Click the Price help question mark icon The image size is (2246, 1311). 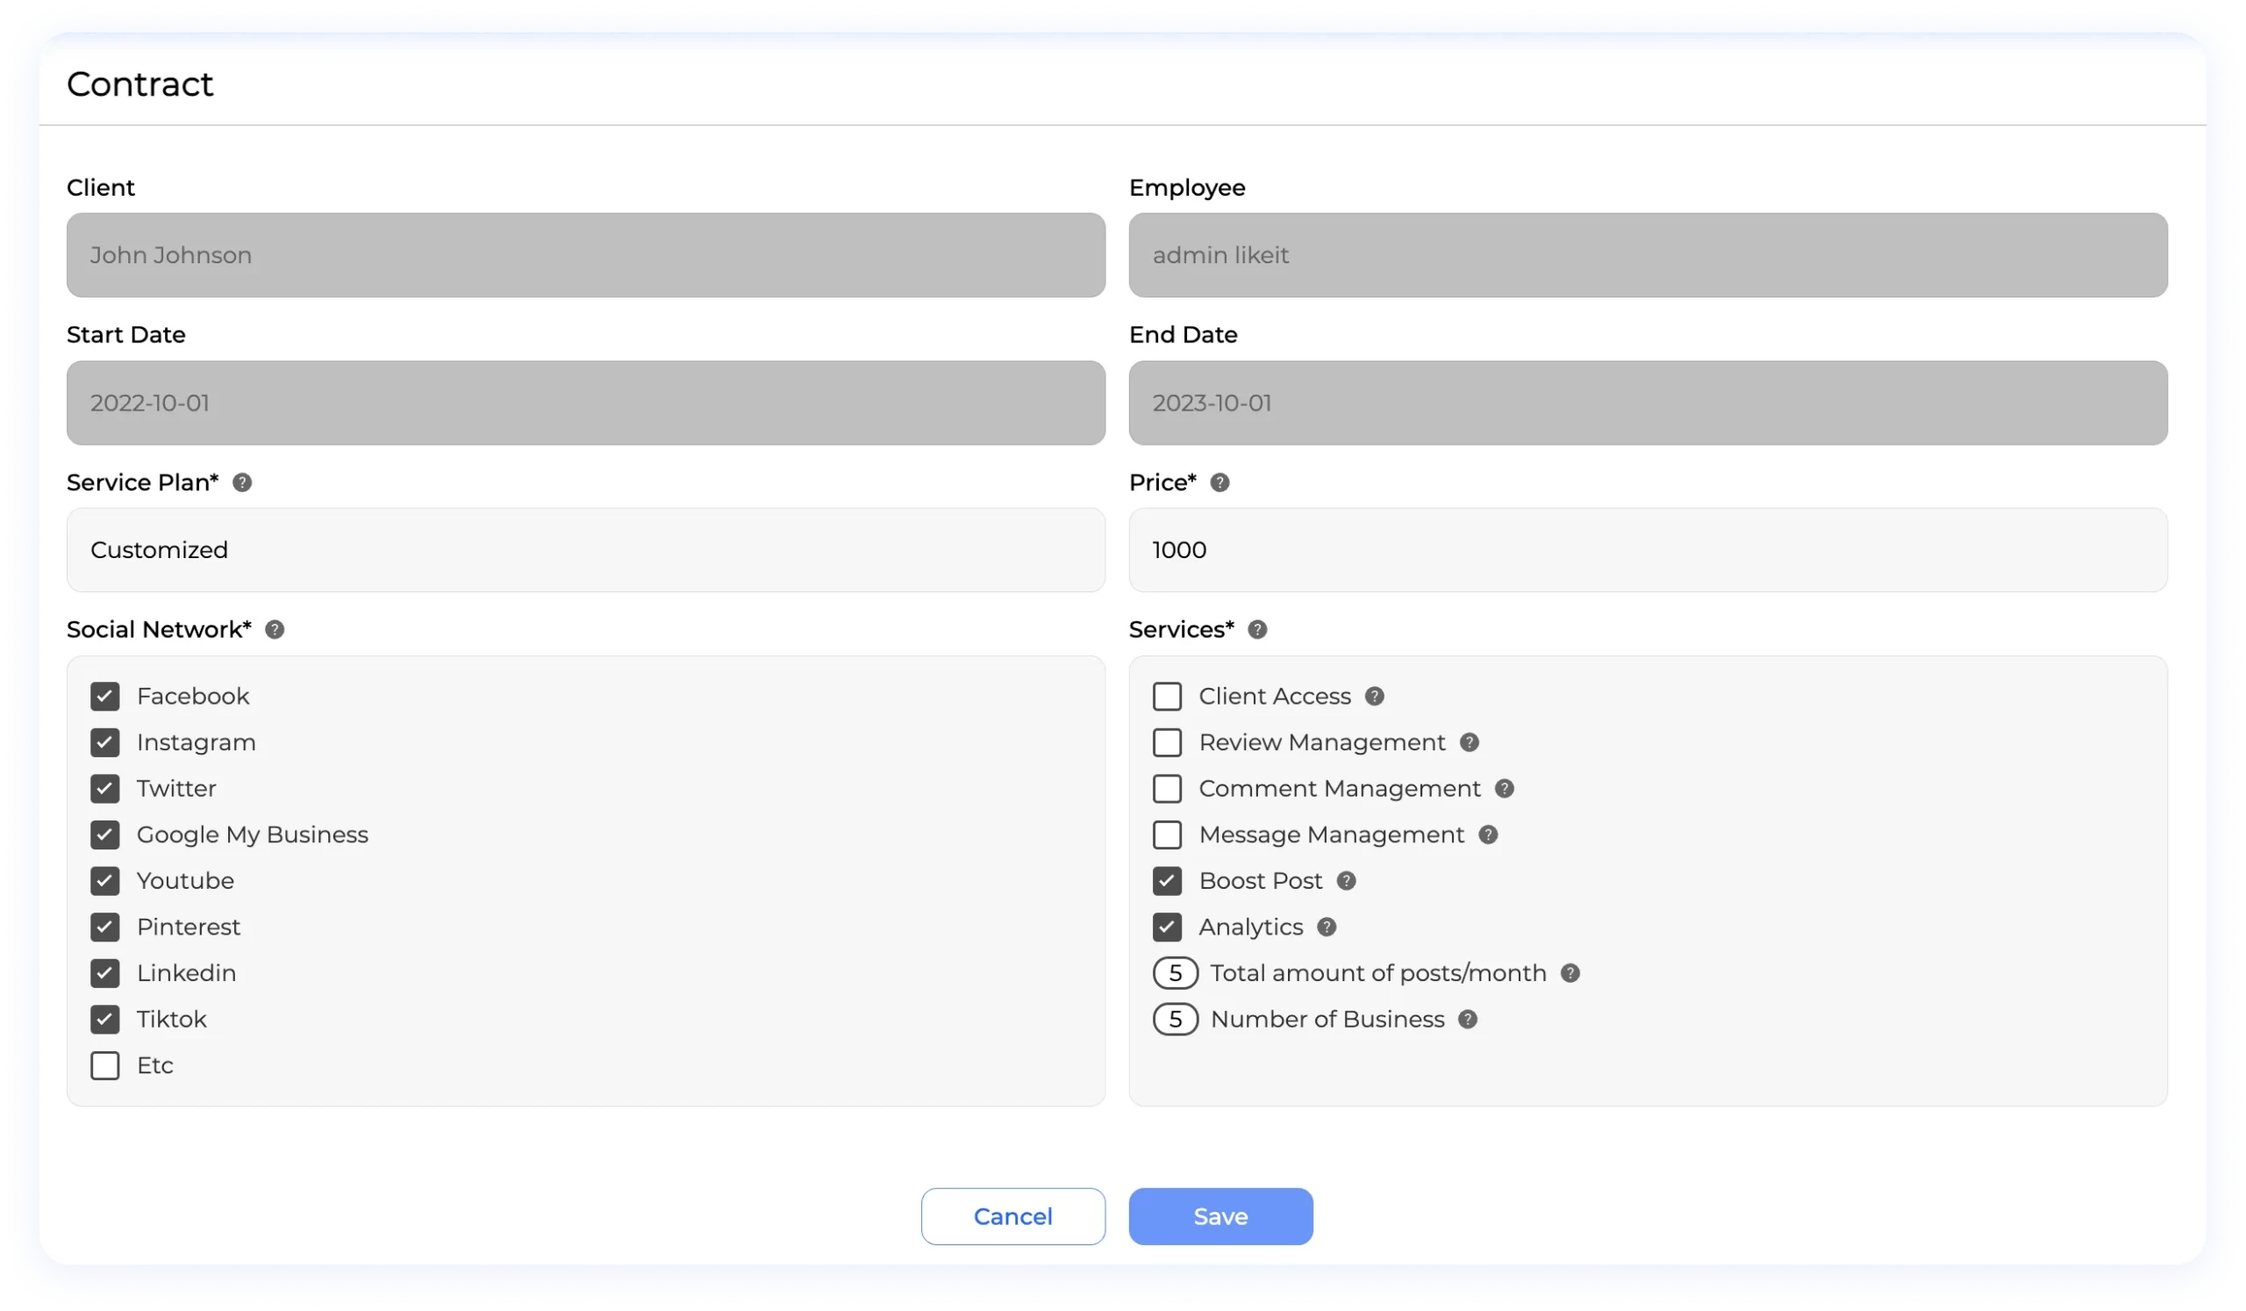(1220, 482)
